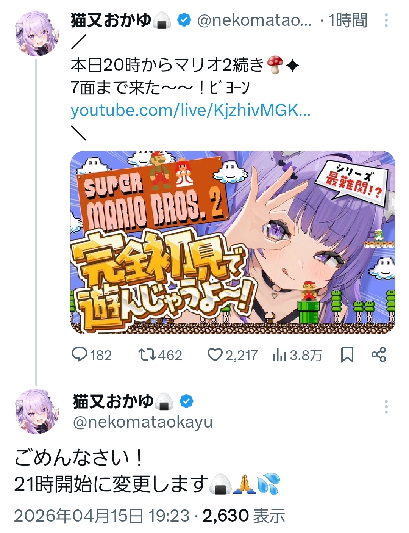This screenshot has height=533, width=409.
Task: Bookmark the Mario 2 stream tweet
Action: click(x=347, y=355)
